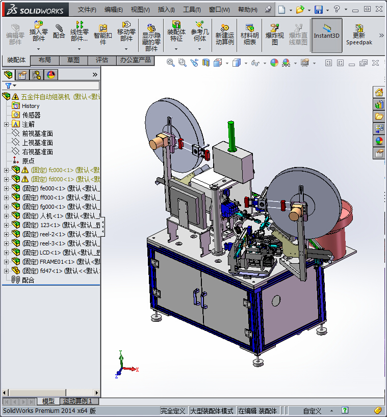The image size is (387, 417).
Task: Click Exploded View (爆炸视图) tool
Action: (x=275, y=34)
